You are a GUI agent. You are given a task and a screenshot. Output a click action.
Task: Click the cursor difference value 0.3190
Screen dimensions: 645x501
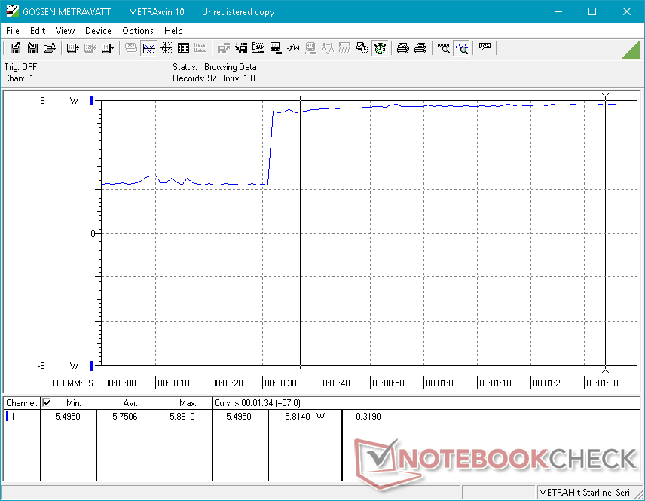pyautogui.click(x=368, y=417)
